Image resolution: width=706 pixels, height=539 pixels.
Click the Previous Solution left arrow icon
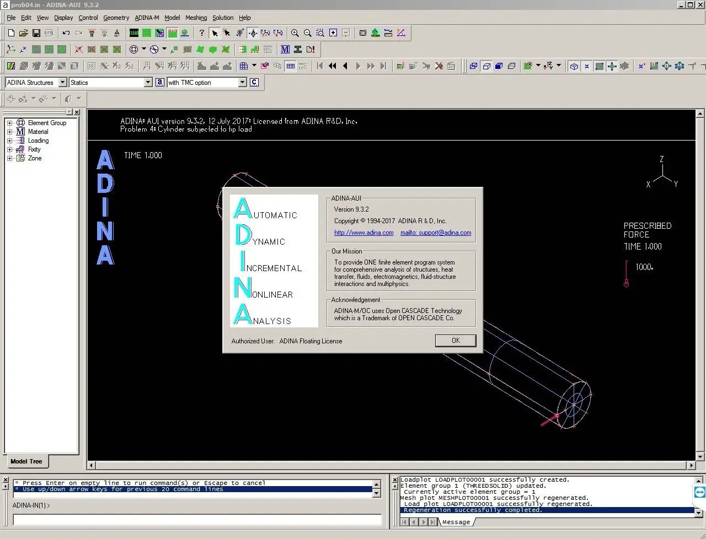coord(345,66)
